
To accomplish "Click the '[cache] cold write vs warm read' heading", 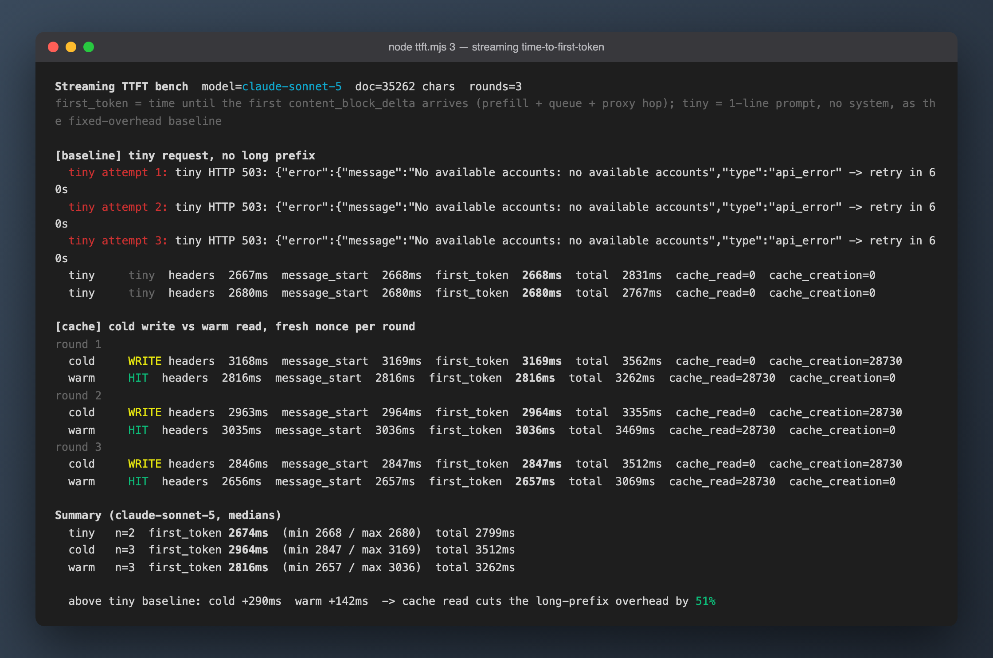I will point(161,326).
